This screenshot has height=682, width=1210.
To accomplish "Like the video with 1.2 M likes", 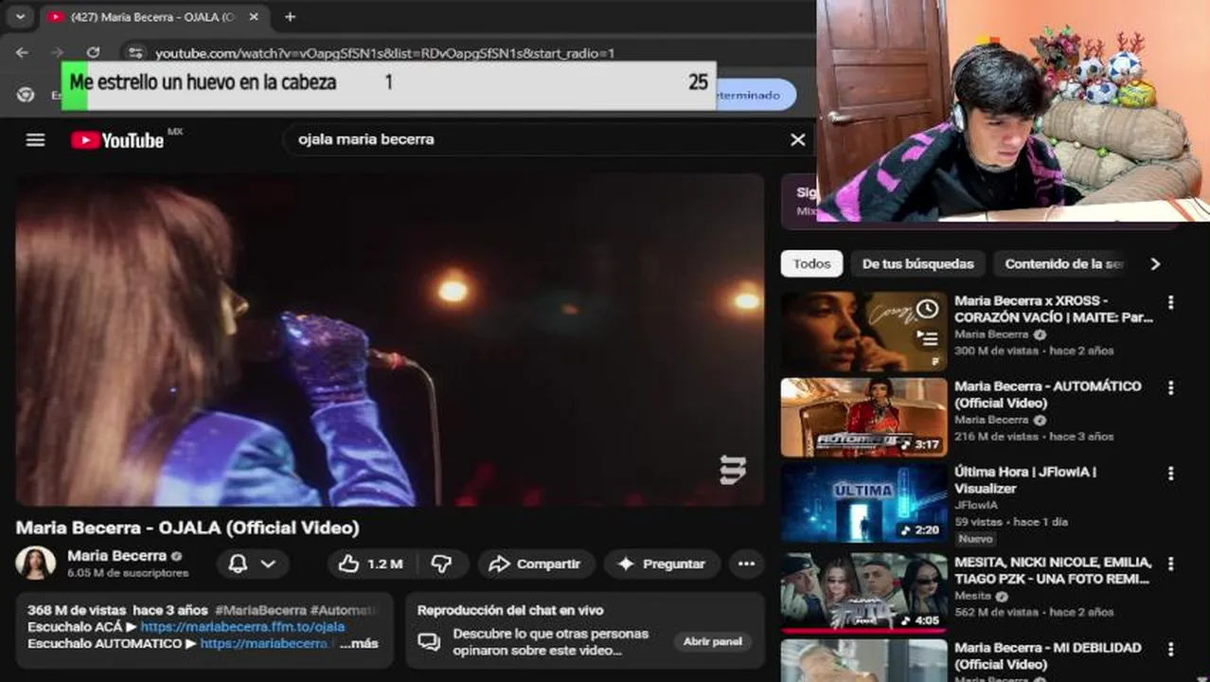I will [x=371, y=564].
